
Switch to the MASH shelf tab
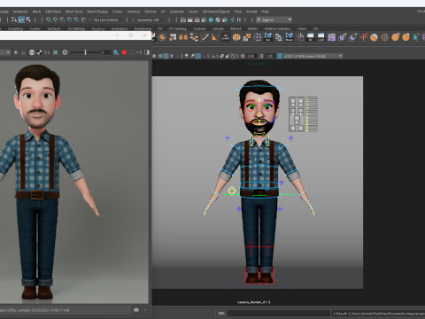coord(252,29)
